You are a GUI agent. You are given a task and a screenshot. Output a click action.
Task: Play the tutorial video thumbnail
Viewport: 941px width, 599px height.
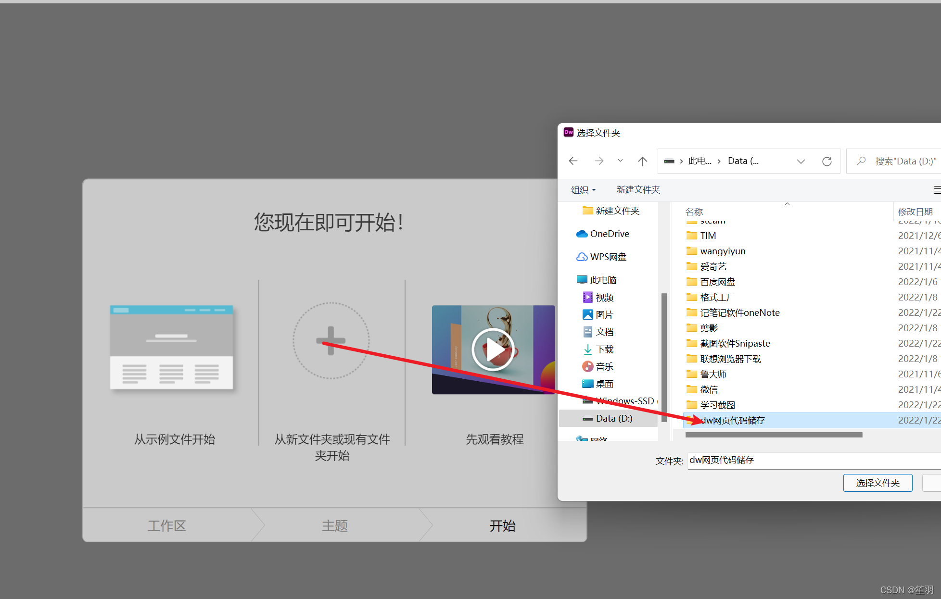pos(493,349)
